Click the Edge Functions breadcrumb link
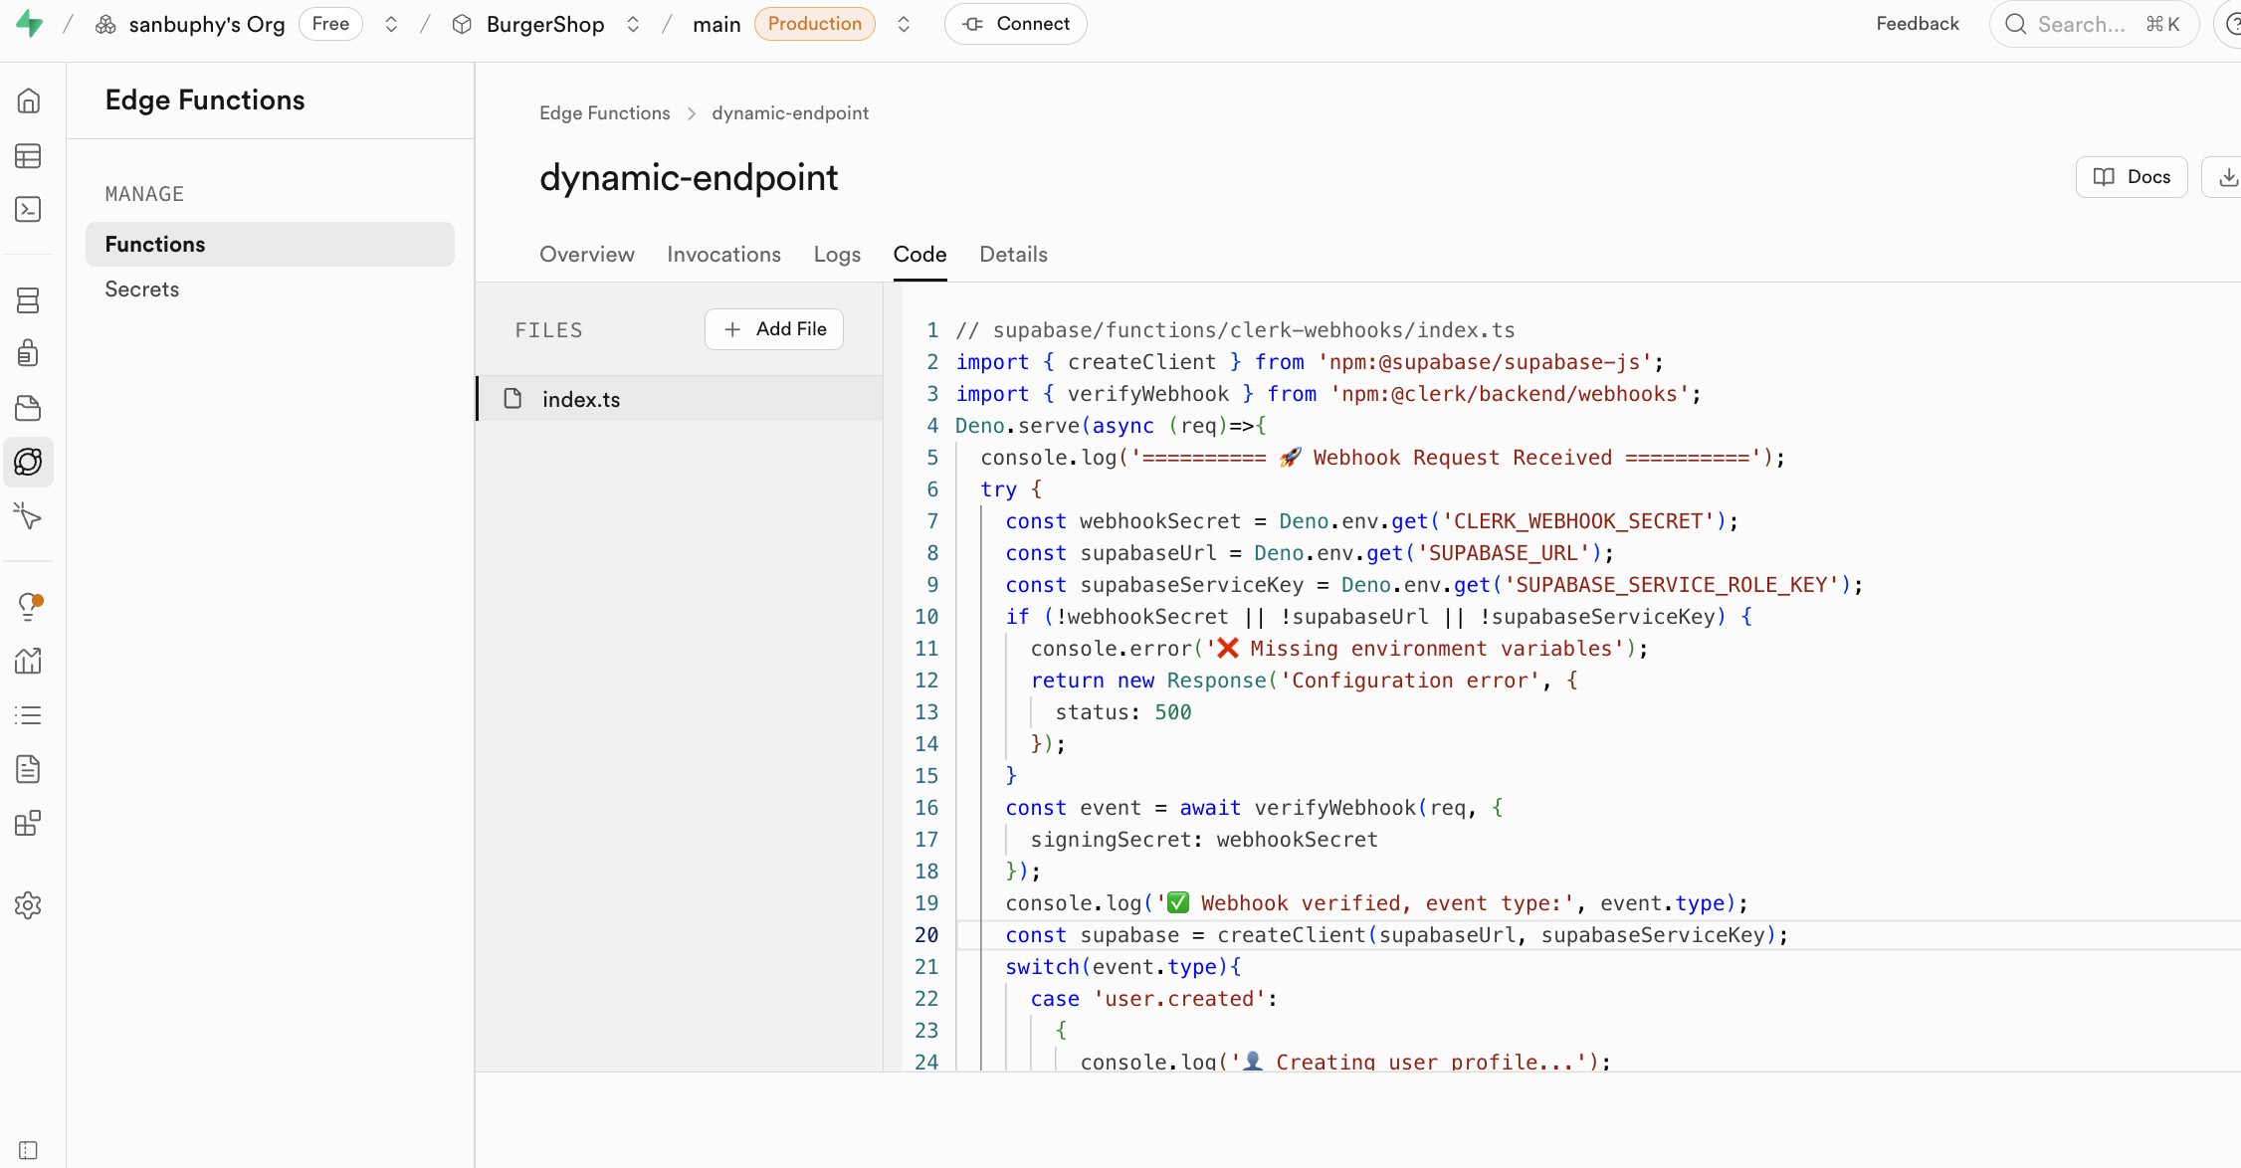Viewport: 2241px width, 1168px height. (604, 113)
